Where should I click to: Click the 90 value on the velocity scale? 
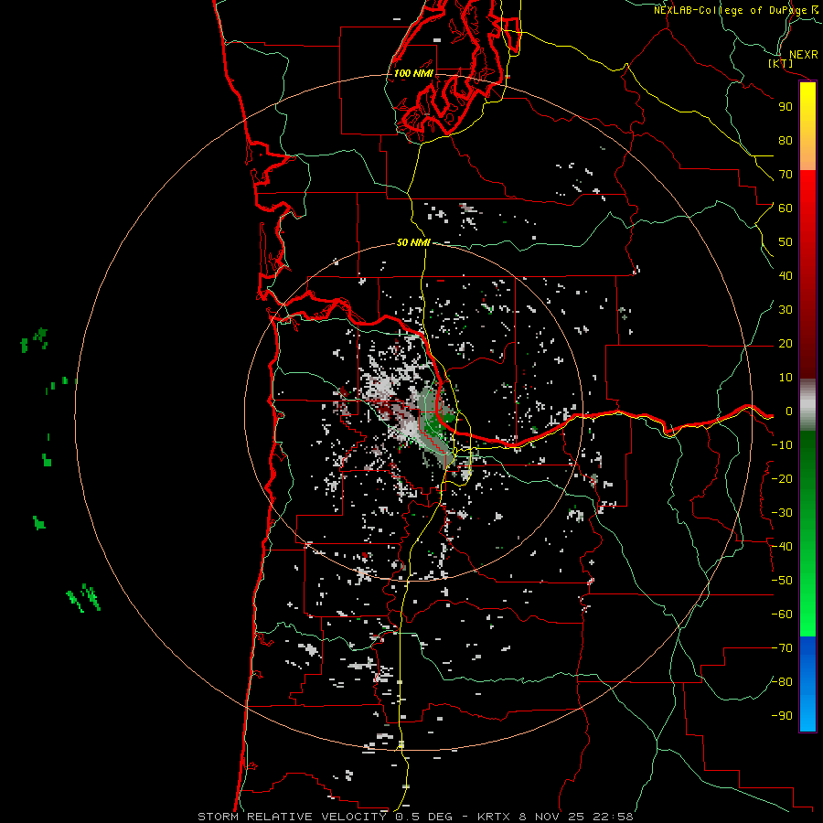pyautogui.click(x=786, y=107)
